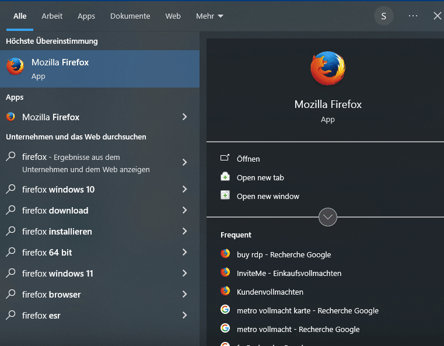Open the three-dot options menu
The height and width of the screenshot is (346, 444).
[x=413, y=16]
